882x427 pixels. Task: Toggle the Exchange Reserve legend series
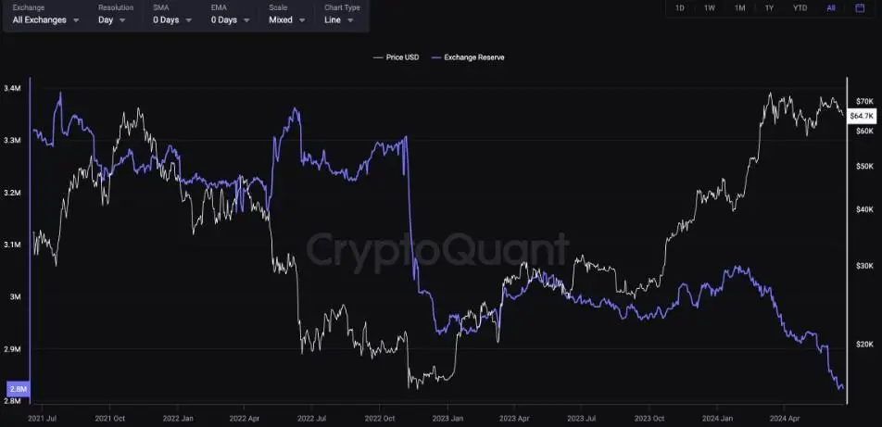point(468,57)
